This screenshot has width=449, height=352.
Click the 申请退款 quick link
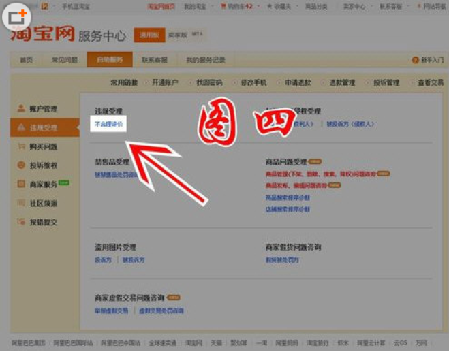[298, 82]
